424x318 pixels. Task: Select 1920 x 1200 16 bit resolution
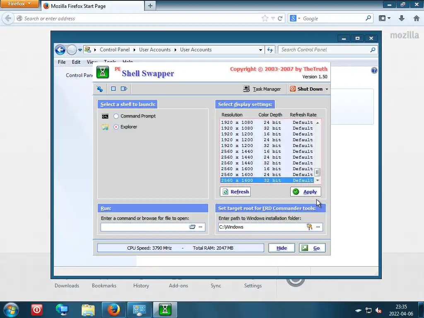[x=267, y=134]
